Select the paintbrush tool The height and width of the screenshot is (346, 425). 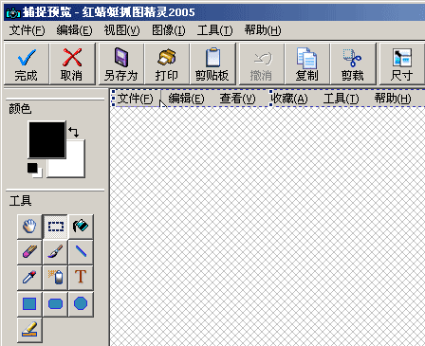[x=55, y=252]
